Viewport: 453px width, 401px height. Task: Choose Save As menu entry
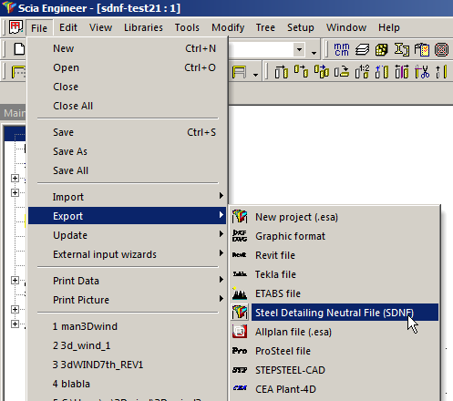point(127,151)
